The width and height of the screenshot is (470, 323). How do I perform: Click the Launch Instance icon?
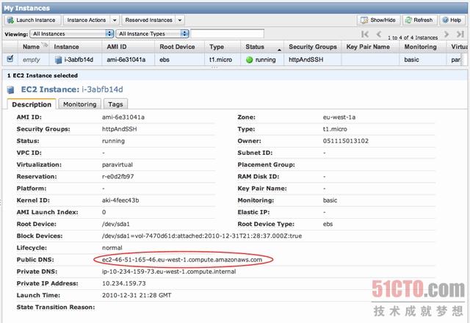[x=10, y=20]
